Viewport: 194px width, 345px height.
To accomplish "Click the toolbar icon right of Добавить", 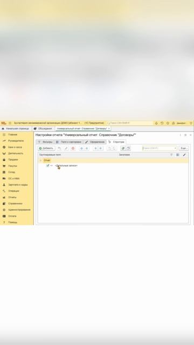I will point(59,148).
